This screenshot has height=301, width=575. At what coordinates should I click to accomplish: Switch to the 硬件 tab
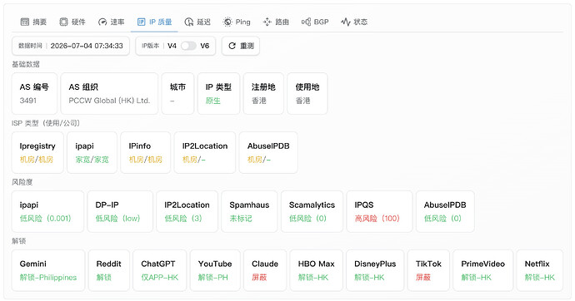click(72, 22)
